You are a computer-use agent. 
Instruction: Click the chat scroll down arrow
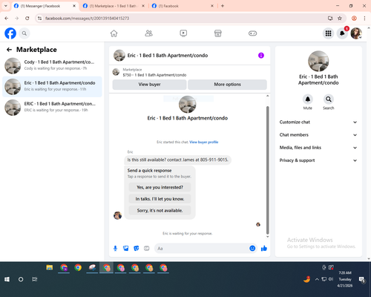[x=267, y=237]
